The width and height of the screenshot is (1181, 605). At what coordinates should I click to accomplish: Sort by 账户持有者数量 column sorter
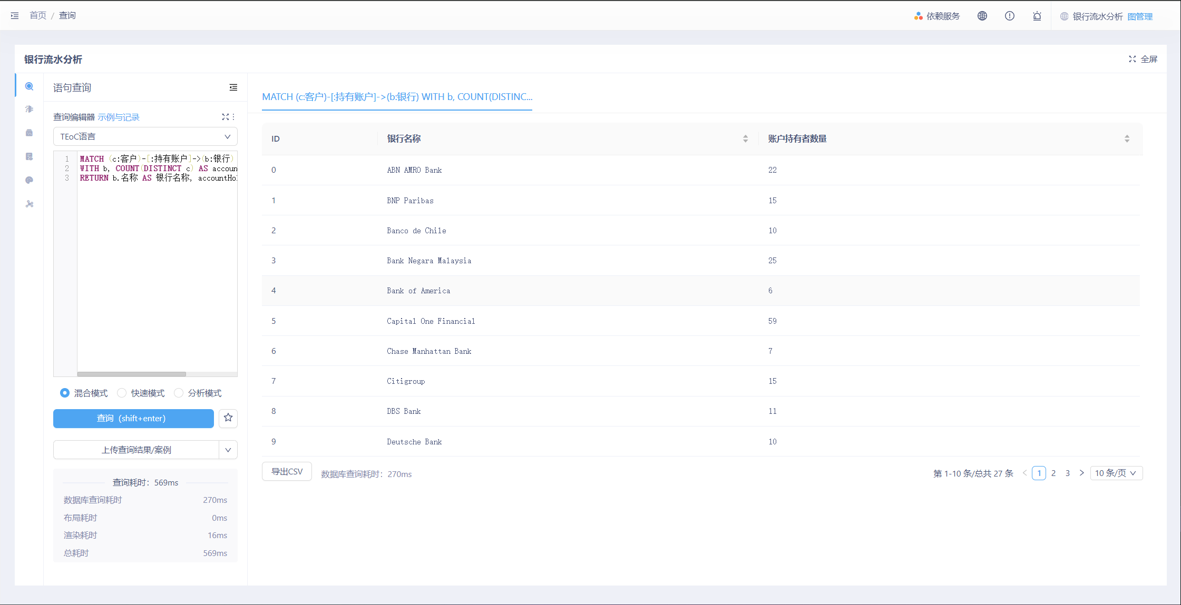(1127, 138)
